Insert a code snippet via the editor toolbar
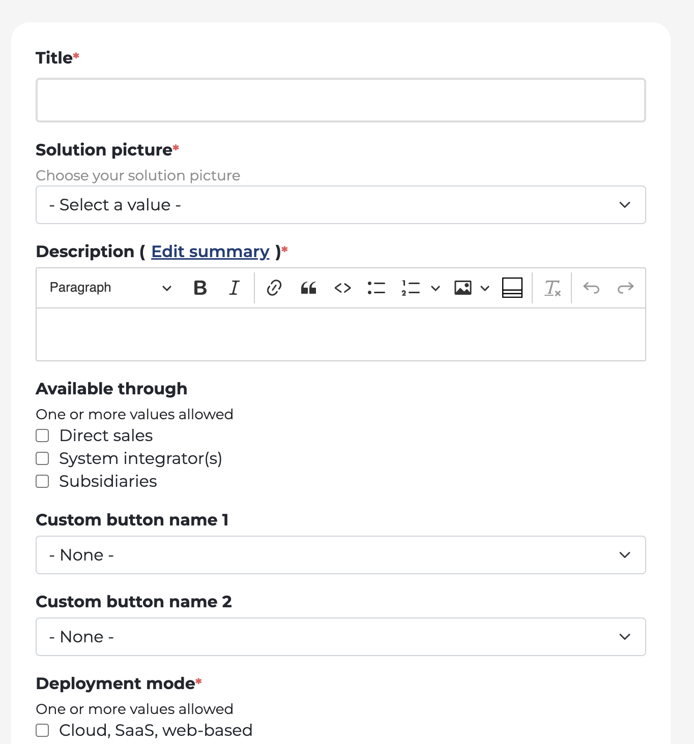694x744 pixels. tap(342, 288)
